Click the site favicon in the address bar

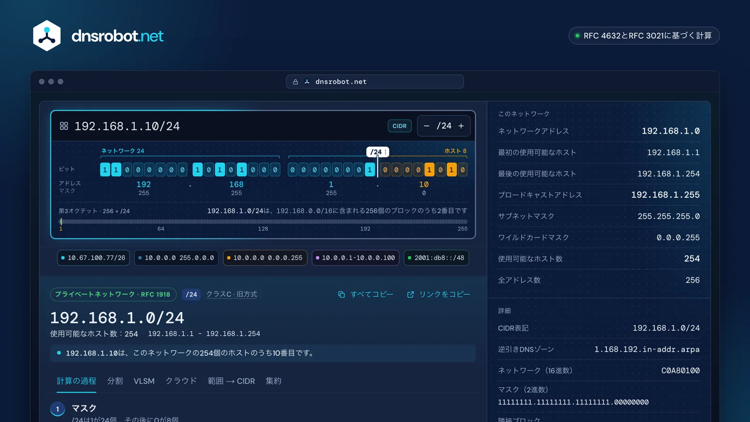(x=307, y=82)
